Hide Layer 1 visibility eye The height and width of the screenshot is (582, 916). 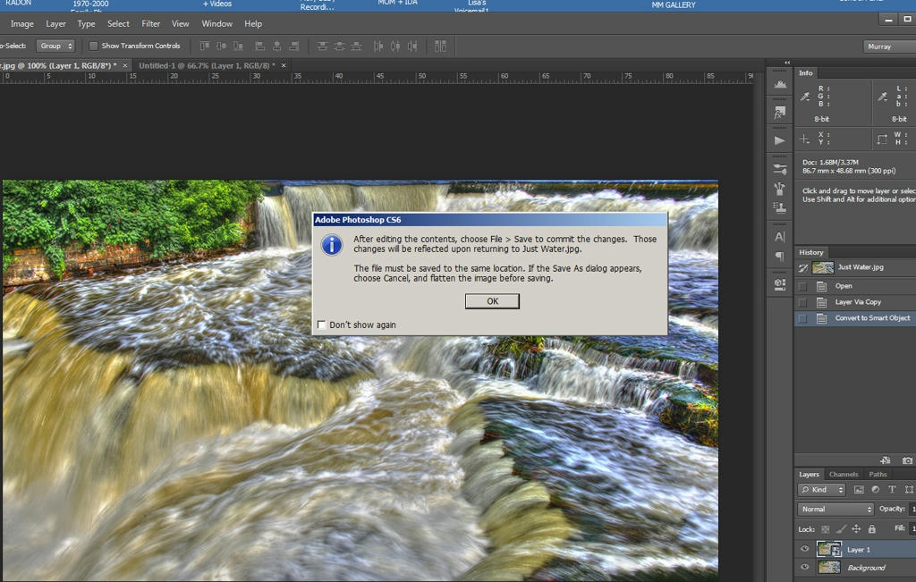tap(804, 549)
